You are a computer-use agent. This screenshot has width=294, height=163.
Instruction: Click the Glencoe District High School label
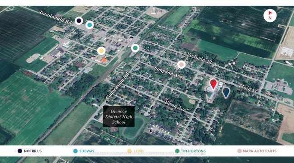click(119, 116)
